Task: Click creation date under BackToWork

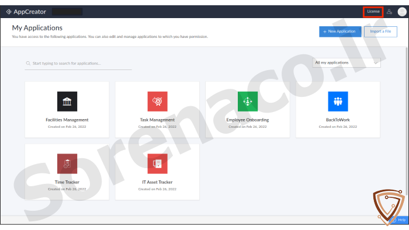Action: coord(338,127)
